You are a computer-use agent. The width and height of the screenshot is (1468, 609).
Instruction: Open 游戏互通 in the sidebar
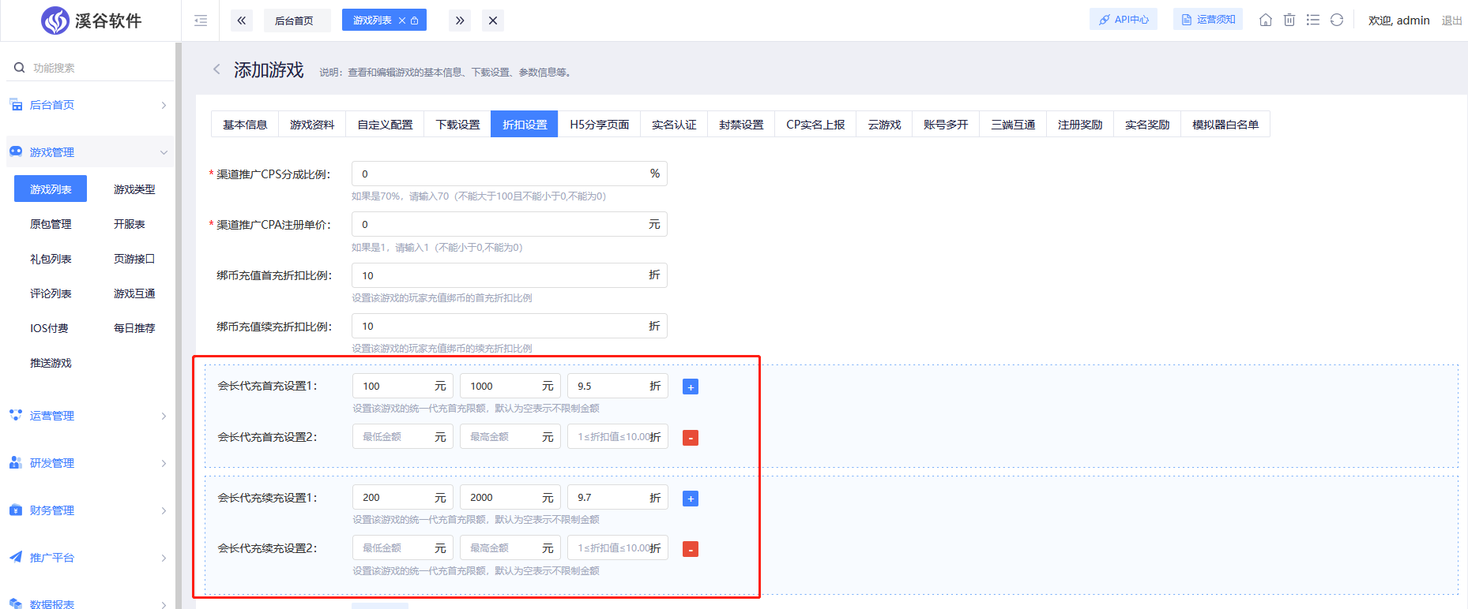[134, 293]
